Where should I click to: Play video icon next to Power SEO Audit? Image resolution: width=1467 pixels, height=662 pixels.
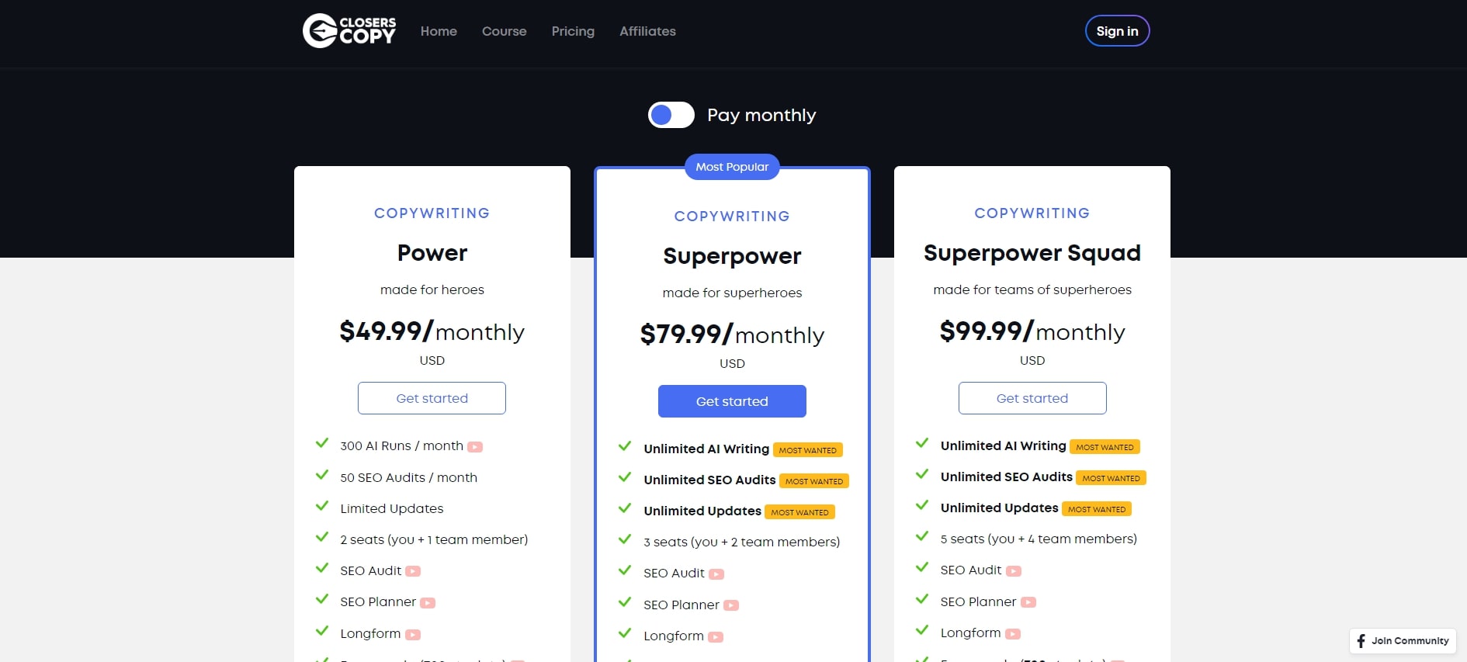point(413,571)
